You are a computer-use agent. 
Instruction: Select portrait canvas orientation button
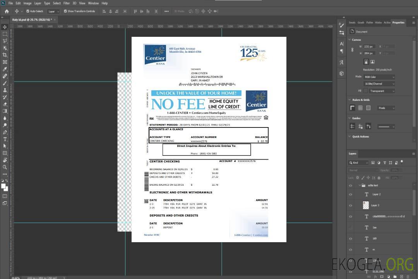(x=366, y=62)
